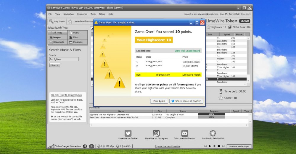The image size is (296, 154).
Task: Click the Spyware Foo Fighters download progress bar
Action: pos(211,114)
